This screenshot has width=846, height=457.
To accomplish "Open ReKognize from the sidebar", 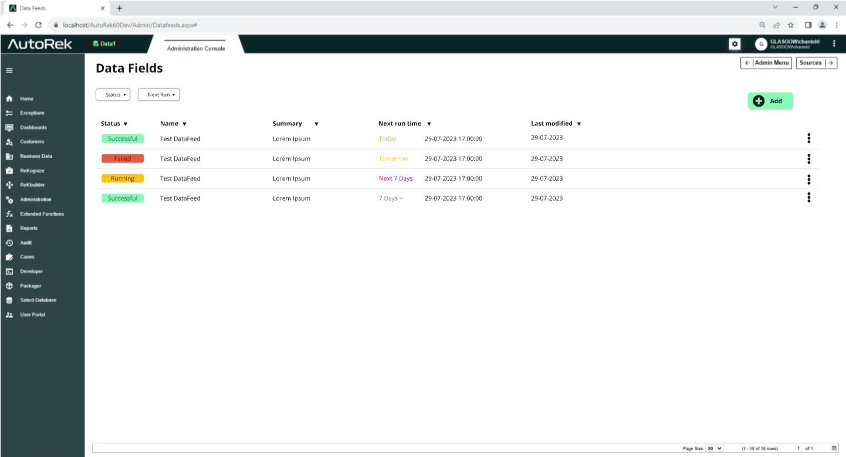I will pos(9,171).
